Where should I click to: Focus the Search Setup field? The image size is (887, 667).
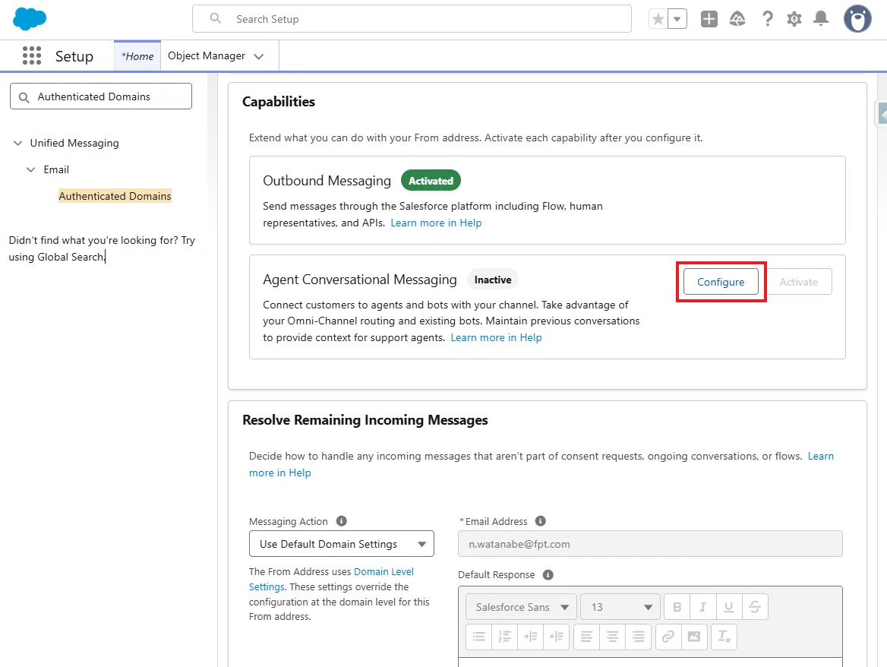click(x=412, y=19)
